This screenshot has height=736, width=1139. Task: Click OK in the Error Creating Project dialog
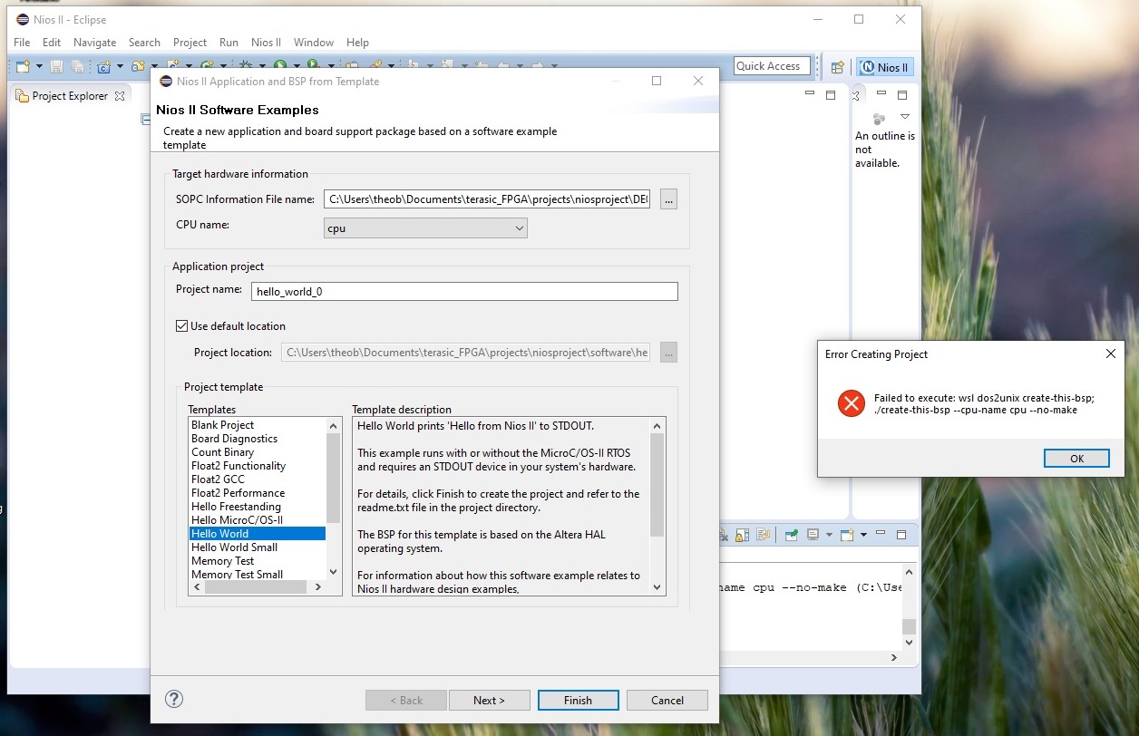(x=1076, y=459)
